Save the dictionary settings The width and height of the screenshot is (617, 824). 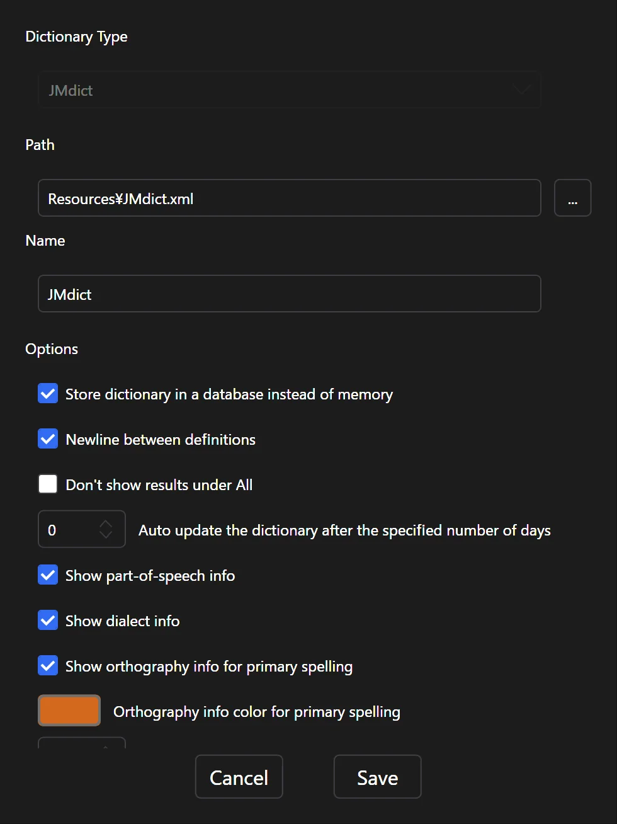click(377, 777)
